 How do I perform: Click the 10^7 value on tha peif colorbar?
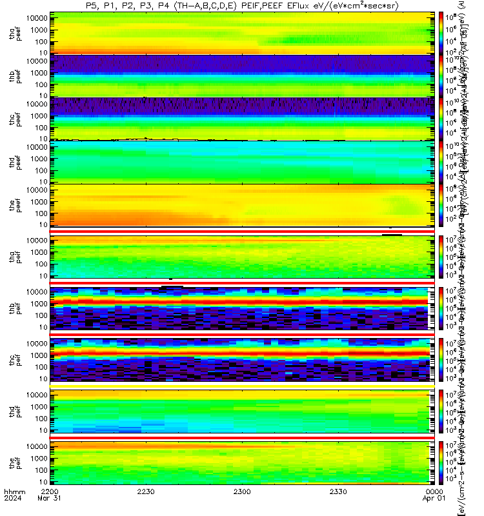coord(450,239)
